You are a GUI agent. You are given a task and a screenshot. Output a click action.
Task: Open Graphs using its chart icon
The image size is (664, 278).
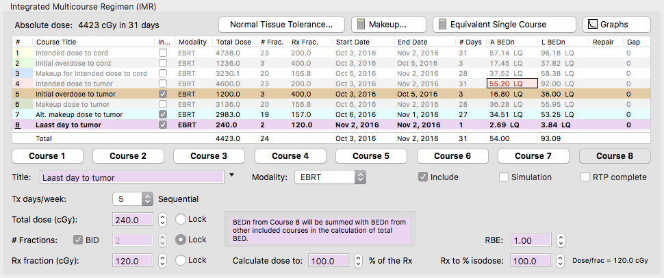click(x=593, y=25)
